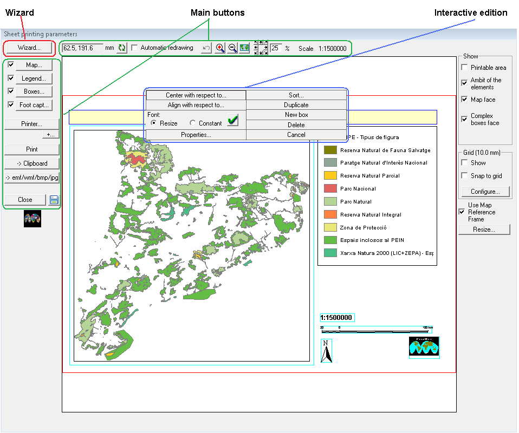Expand printer options with the +... button
This screenshot has height=433, width=519.
point(50,134)
